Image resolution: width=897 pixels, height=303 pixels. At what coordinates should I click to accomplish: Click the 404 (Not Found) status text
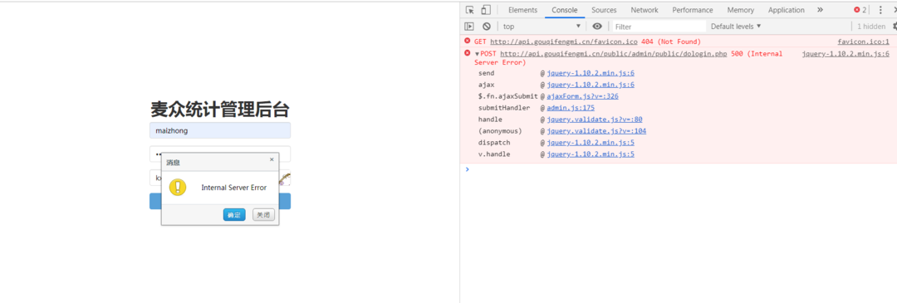tap(670, 42)
